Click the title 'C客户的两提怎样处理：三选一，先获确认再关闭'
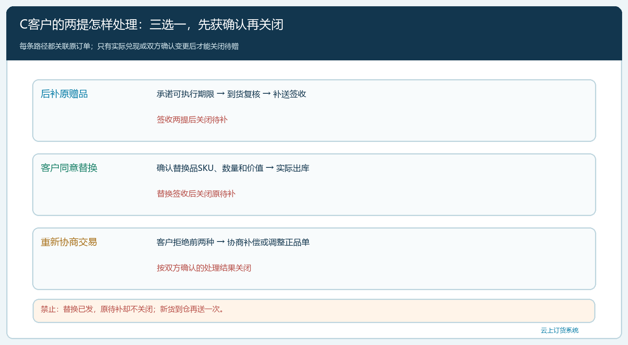Viewport: 628px width, 345px height. (x=152, y=25)
